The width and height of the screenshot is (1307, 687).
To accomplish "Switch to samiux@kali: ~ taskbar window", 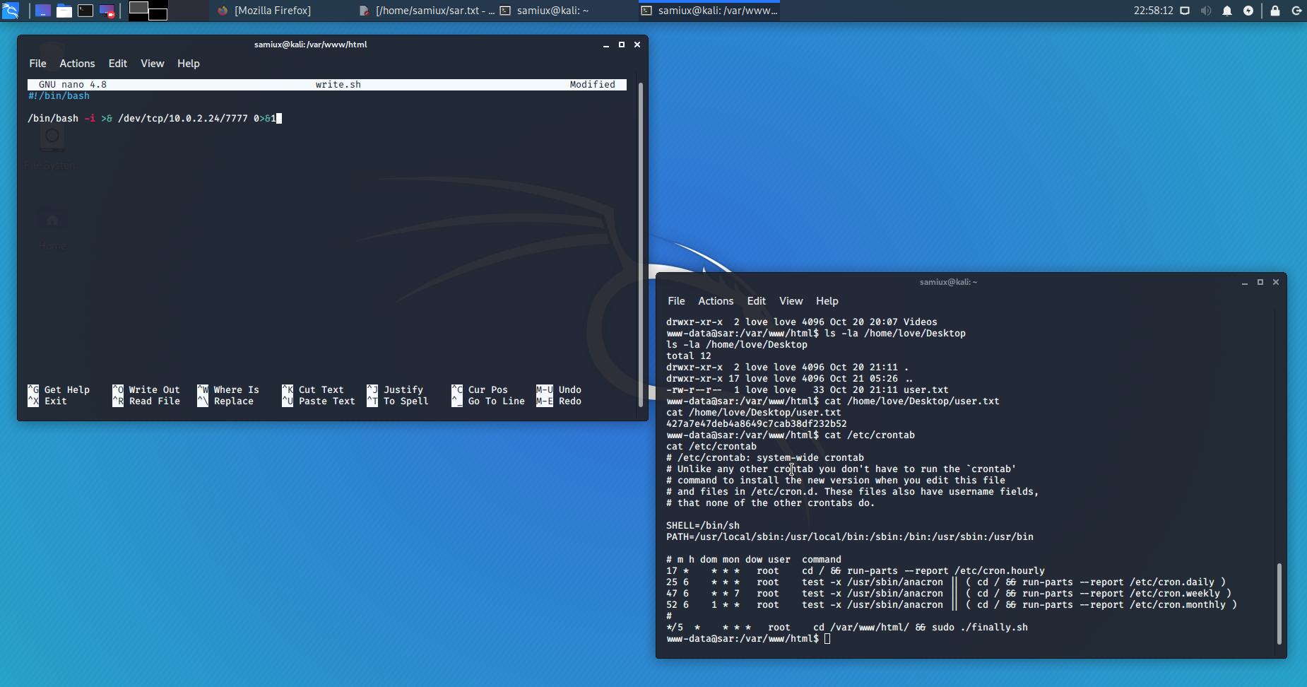I will tap(544, 11).
